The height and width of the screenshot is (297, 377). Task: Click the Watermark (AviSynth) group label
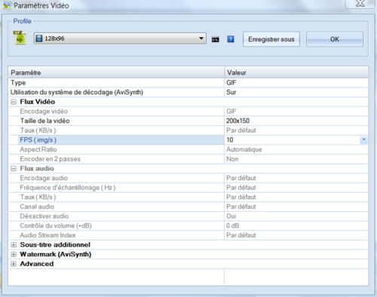pyautogui.click(x=56, y=254)
